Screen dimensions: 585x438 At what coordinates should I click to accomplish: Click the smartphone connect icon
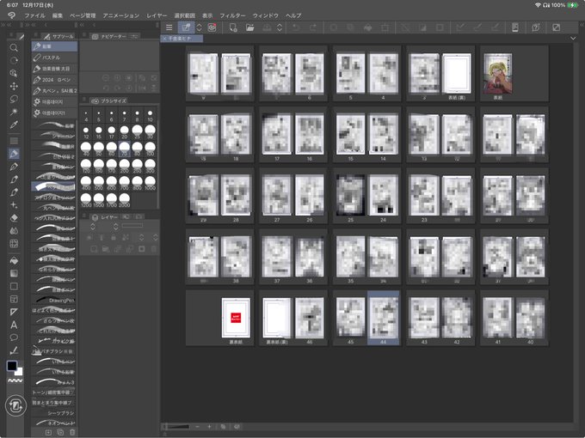point(514,27)
